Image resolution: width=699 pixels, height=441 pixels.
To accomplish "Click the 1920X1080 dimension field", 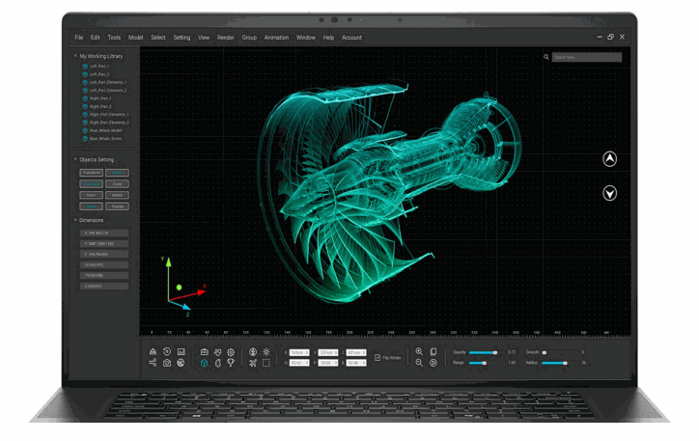I will point(104,275).
